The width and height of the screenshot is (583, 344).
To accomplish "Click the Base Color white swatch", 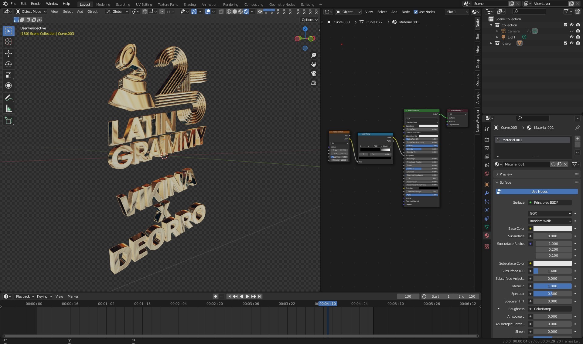I will pyautogui.click(x=552, y=229).
